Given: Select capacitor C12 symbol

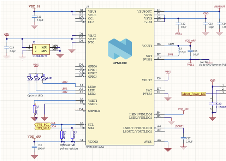Looking at the screenshot, I should [178, 24].
